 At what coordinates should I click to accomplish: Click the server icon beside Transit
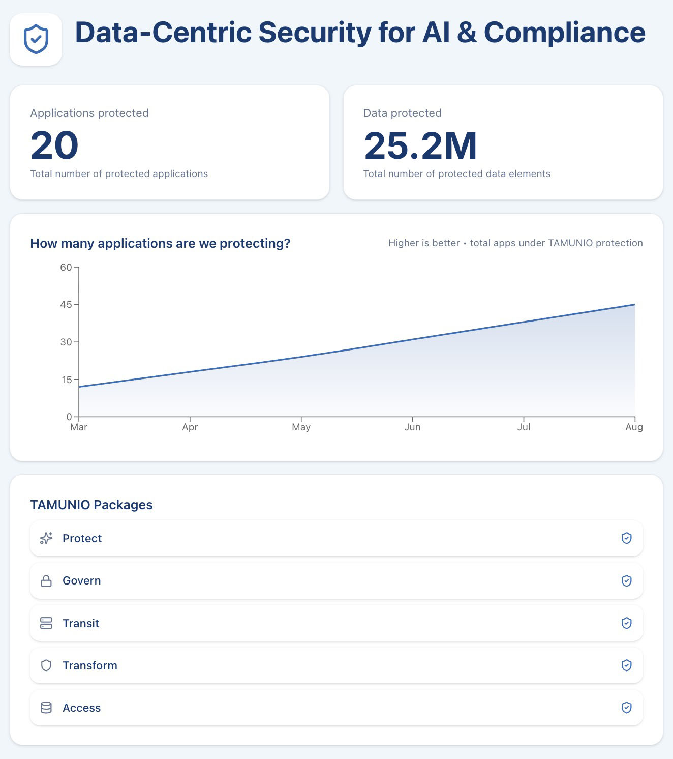46,623
